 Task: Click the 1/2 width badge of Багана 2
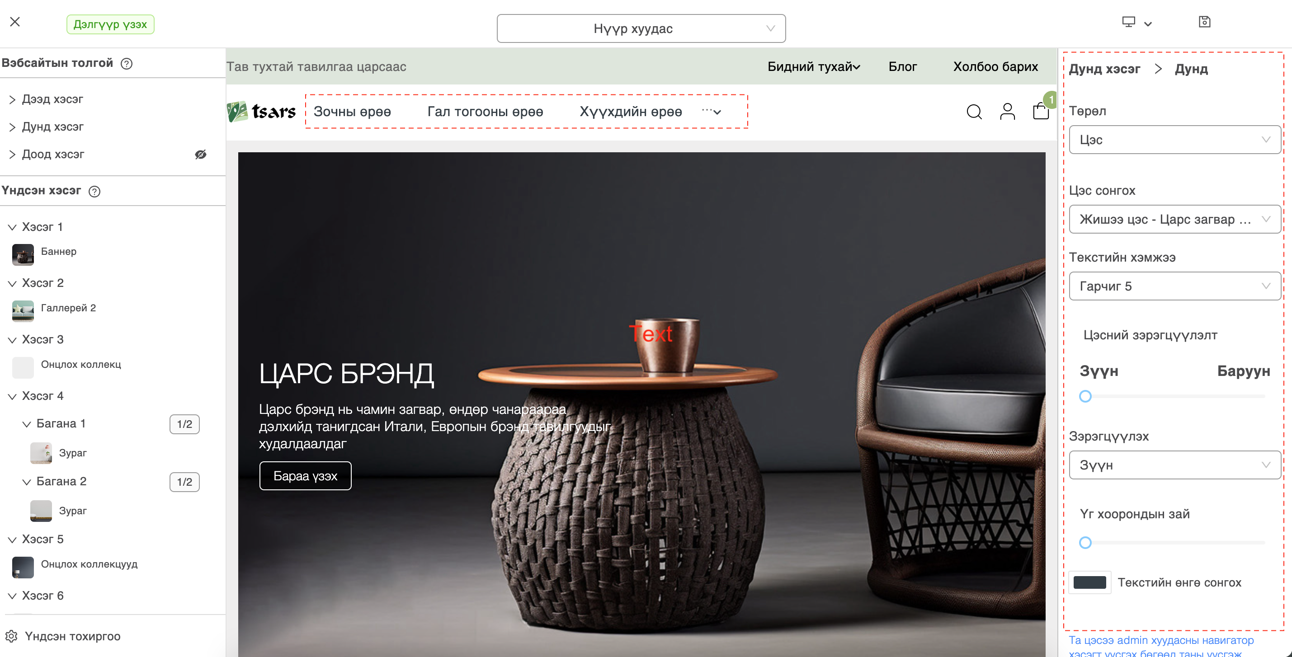pyautogui.click(x=184, y=482)
